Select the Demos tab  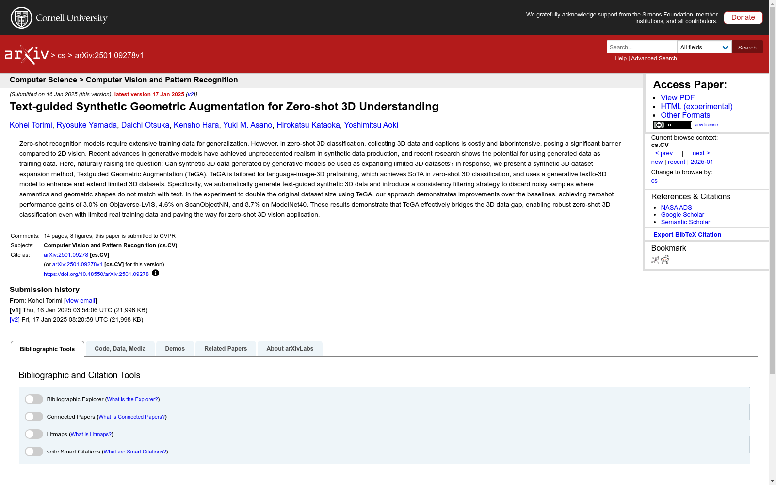pyautogui.click(x=175, y=348)
